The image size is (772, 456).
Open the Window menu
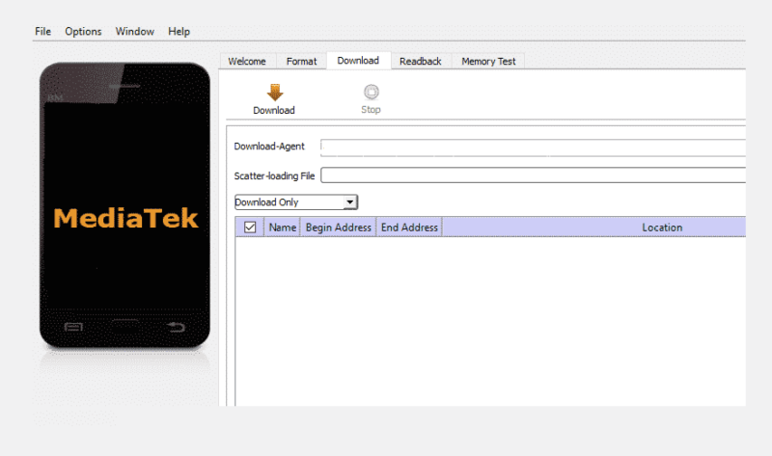(135, 32)
